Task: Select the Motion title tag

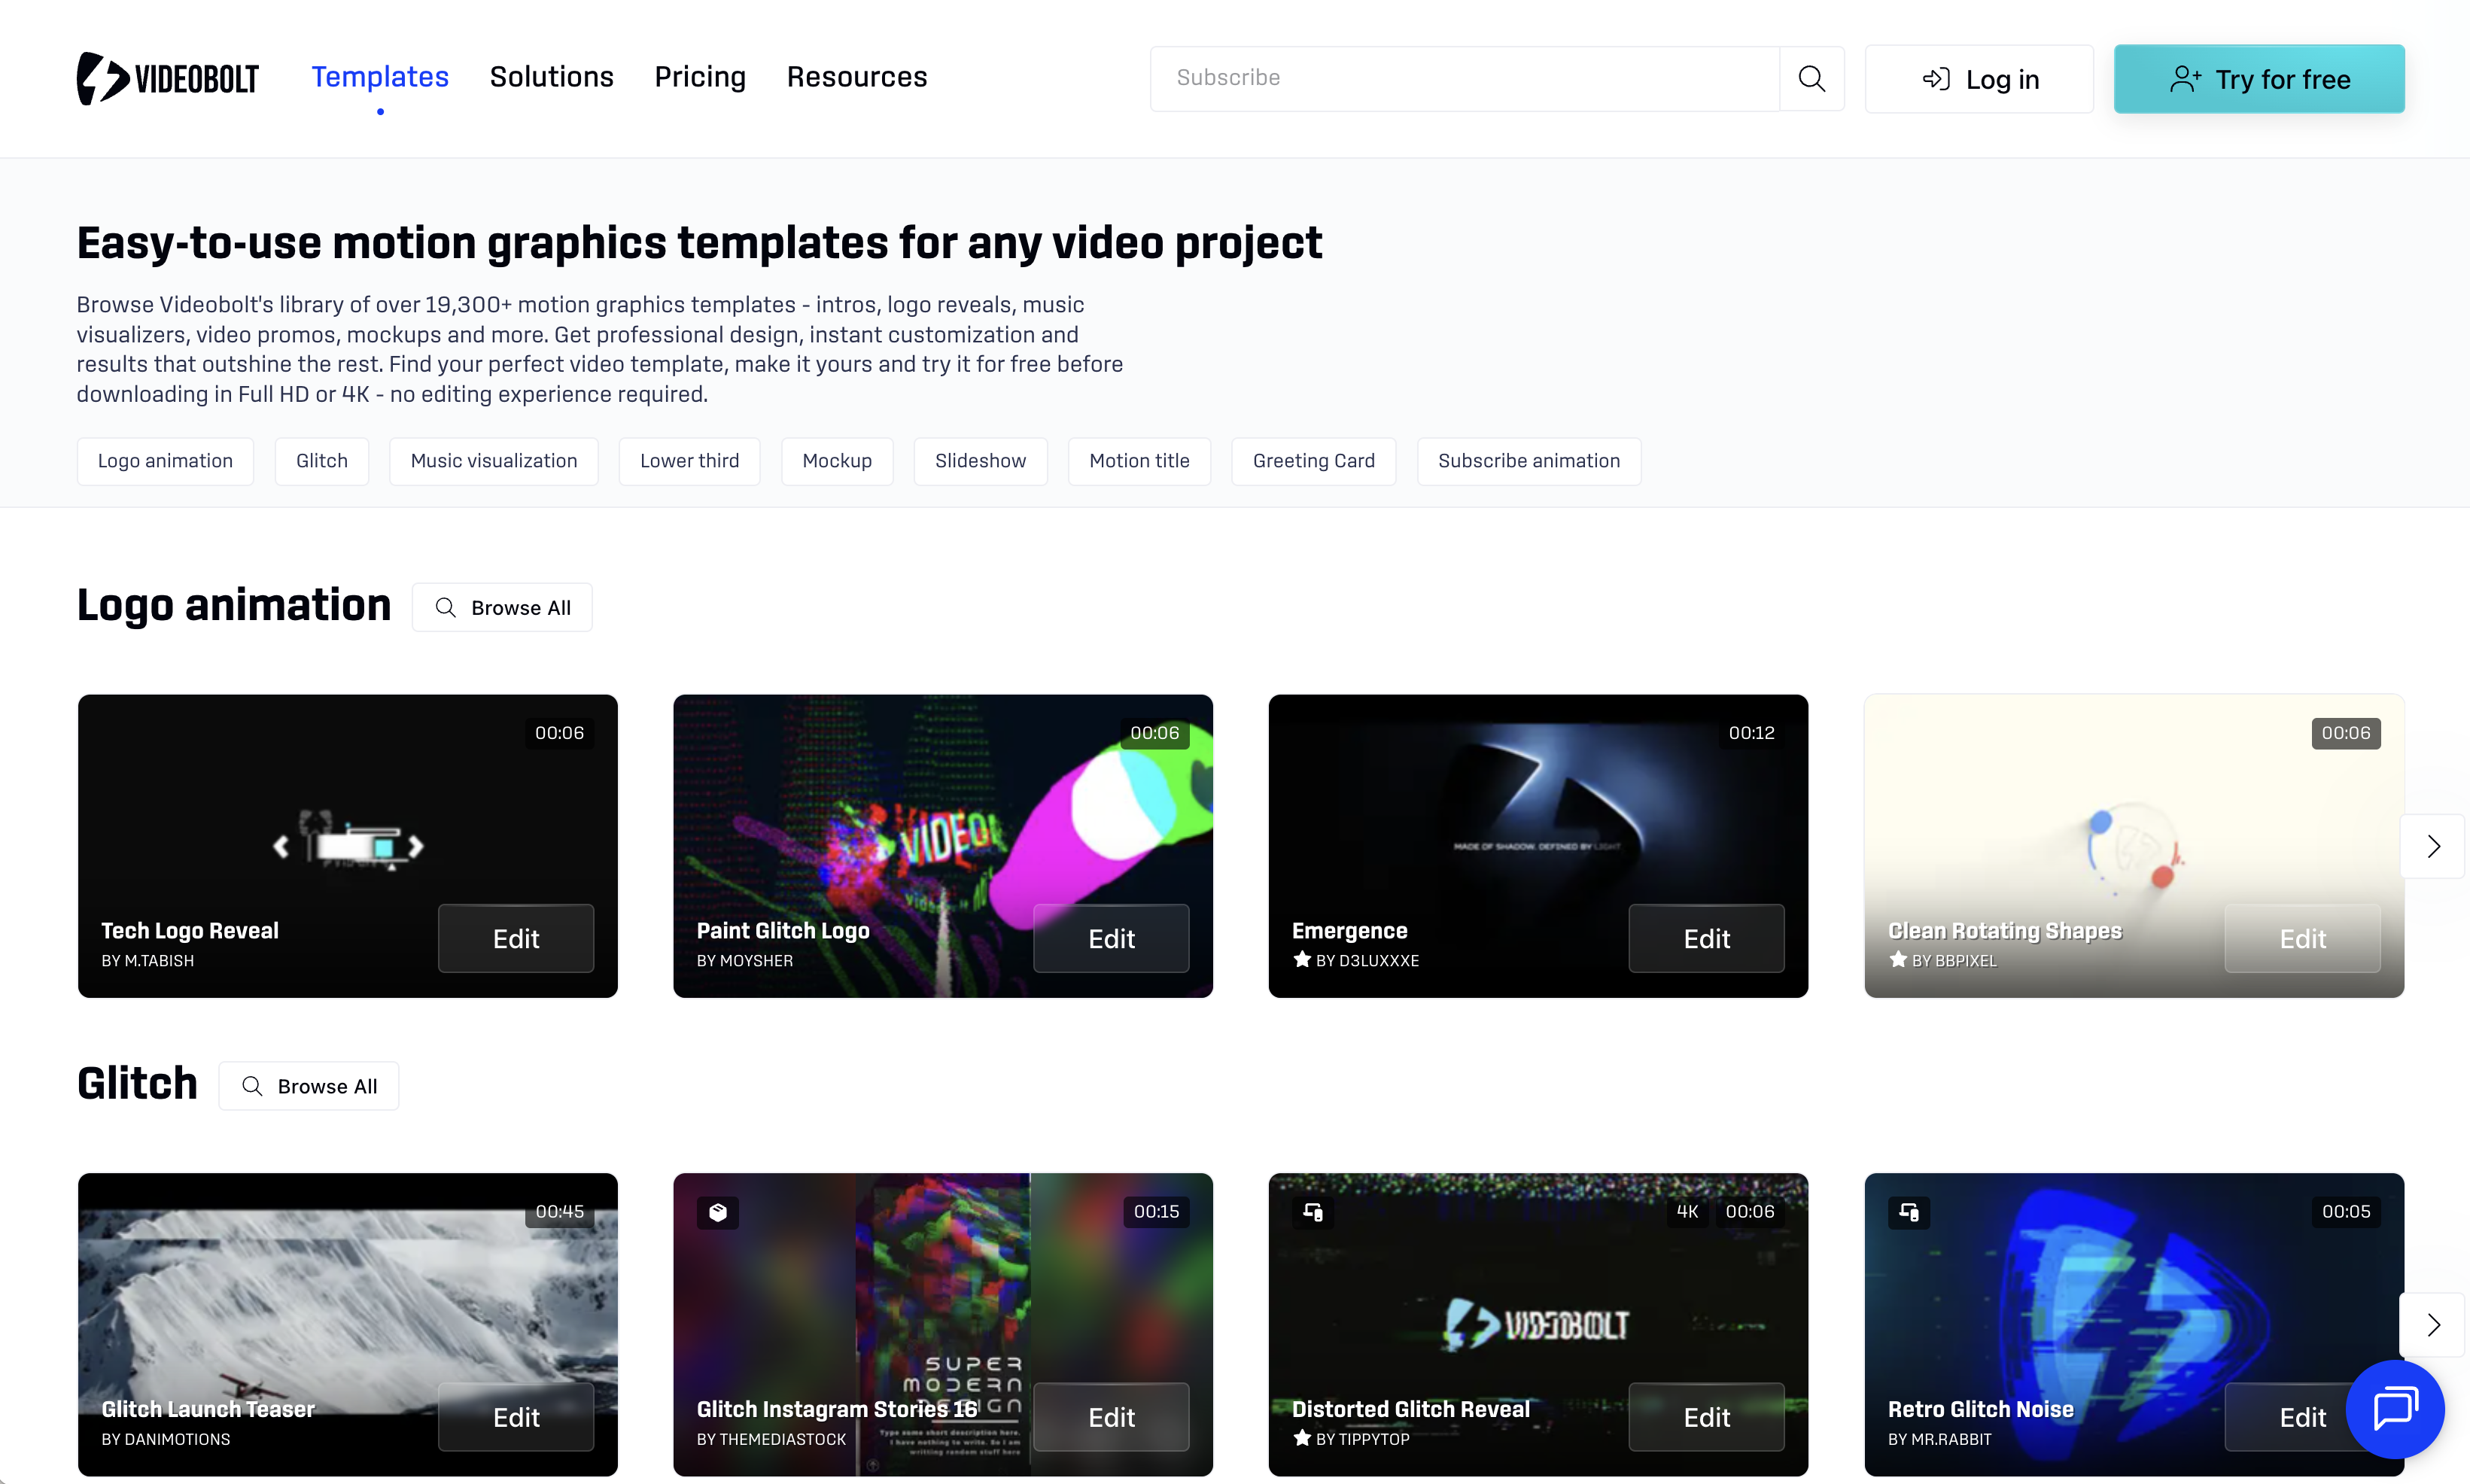Action: (x=1140, y=461)
